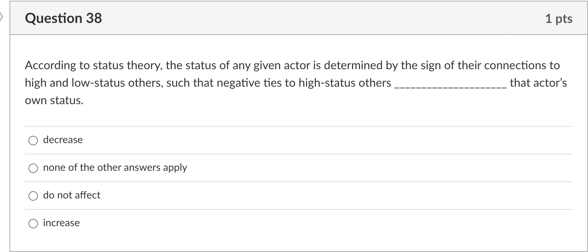Click inside the question card body

tap(292, 117)
